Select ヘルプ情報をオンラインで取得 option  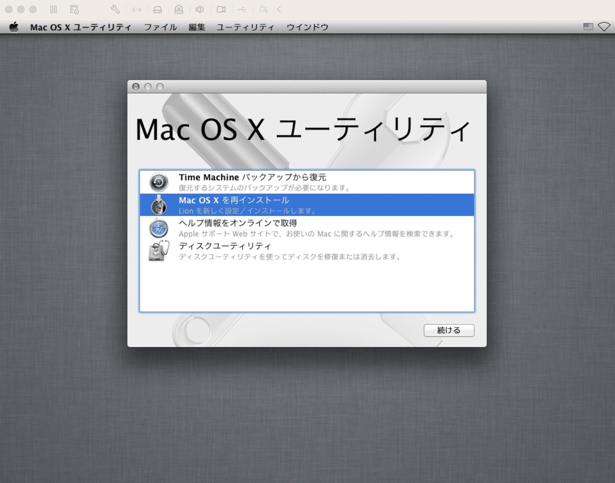tap(307, 228)
